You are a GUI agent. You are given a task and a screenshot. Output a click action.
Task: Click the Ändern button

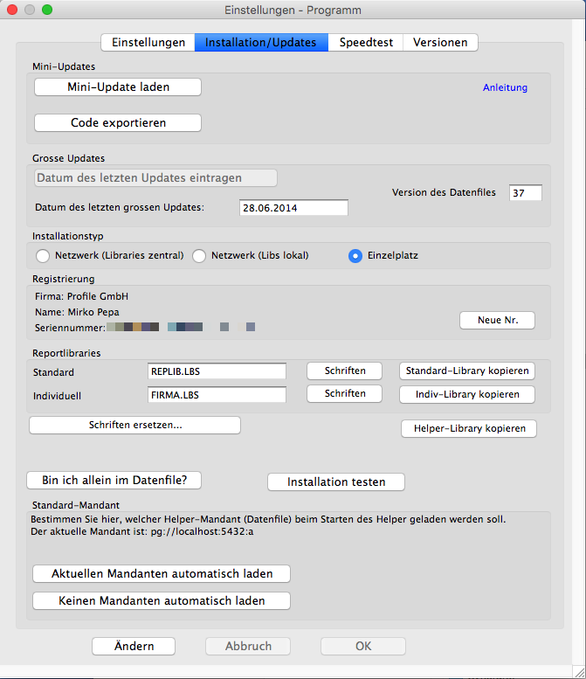click(134, 647)
